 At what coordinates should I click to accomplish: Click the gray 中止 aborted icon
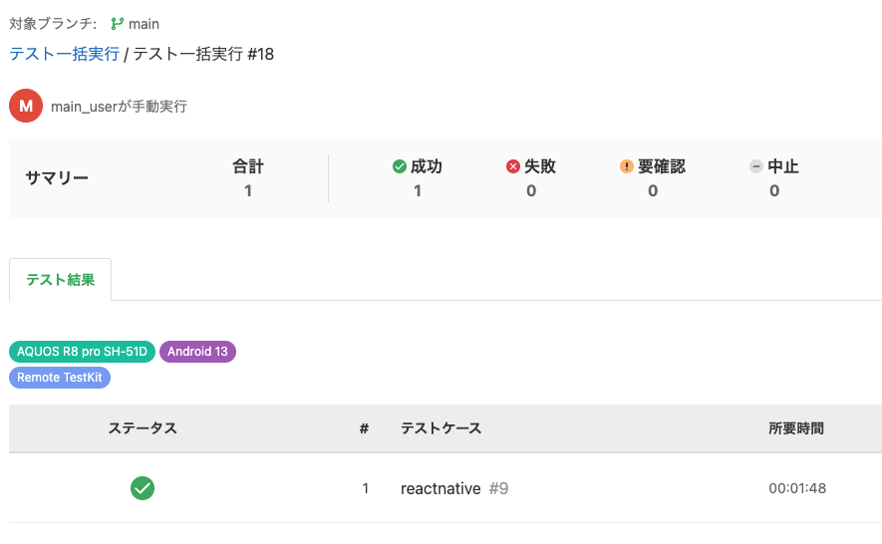pyautogui.click(x=756, y=167)
